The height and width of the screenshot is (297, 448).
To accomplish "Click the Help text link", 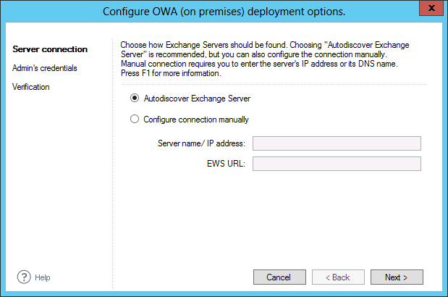I will pos(42,277).
